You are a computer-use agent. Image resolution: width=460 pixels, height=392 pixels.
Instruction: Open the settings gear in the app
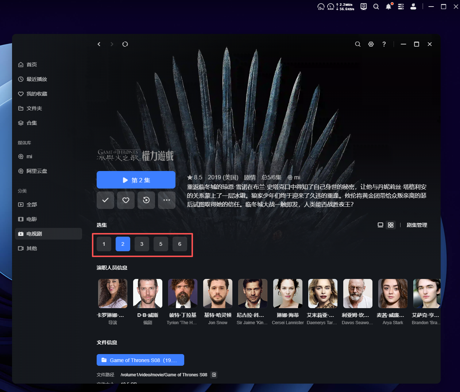371,44
